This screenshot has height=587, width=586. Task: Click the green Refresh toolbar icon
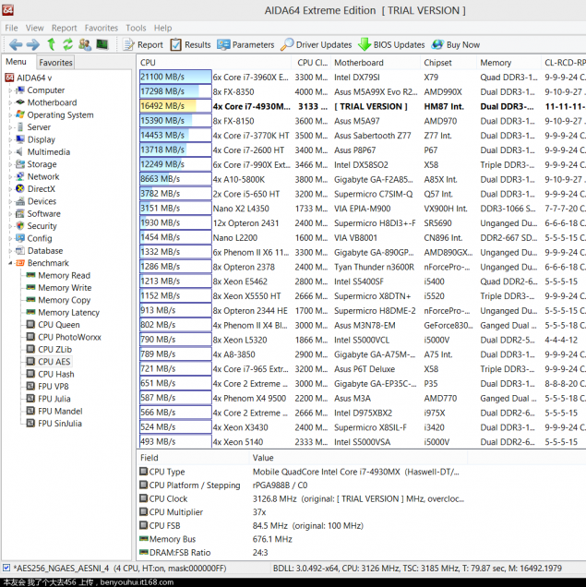67,44
